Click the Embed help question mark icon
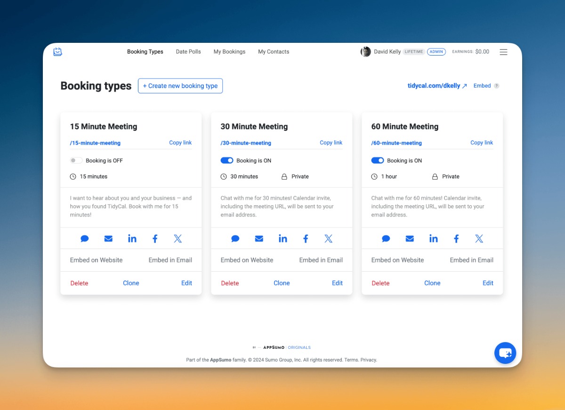The image size is (565, 410). [x=496, y=86]
